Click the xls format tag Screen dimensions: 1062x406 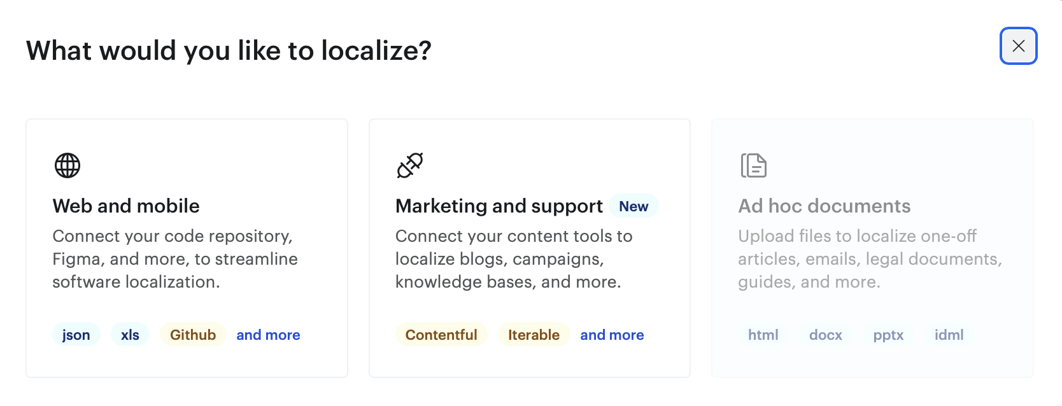click(x=130, y=335)
